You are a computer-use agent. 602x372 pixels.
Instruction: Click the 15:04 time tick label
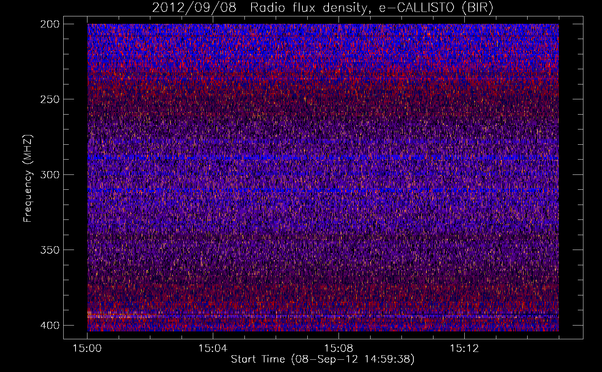(213, 349)
